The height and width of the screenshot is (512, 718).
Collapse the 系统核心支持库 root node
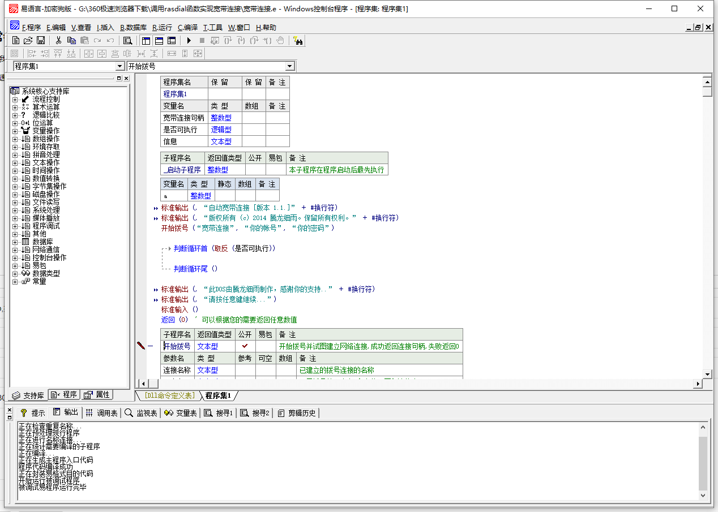(15, 91)
